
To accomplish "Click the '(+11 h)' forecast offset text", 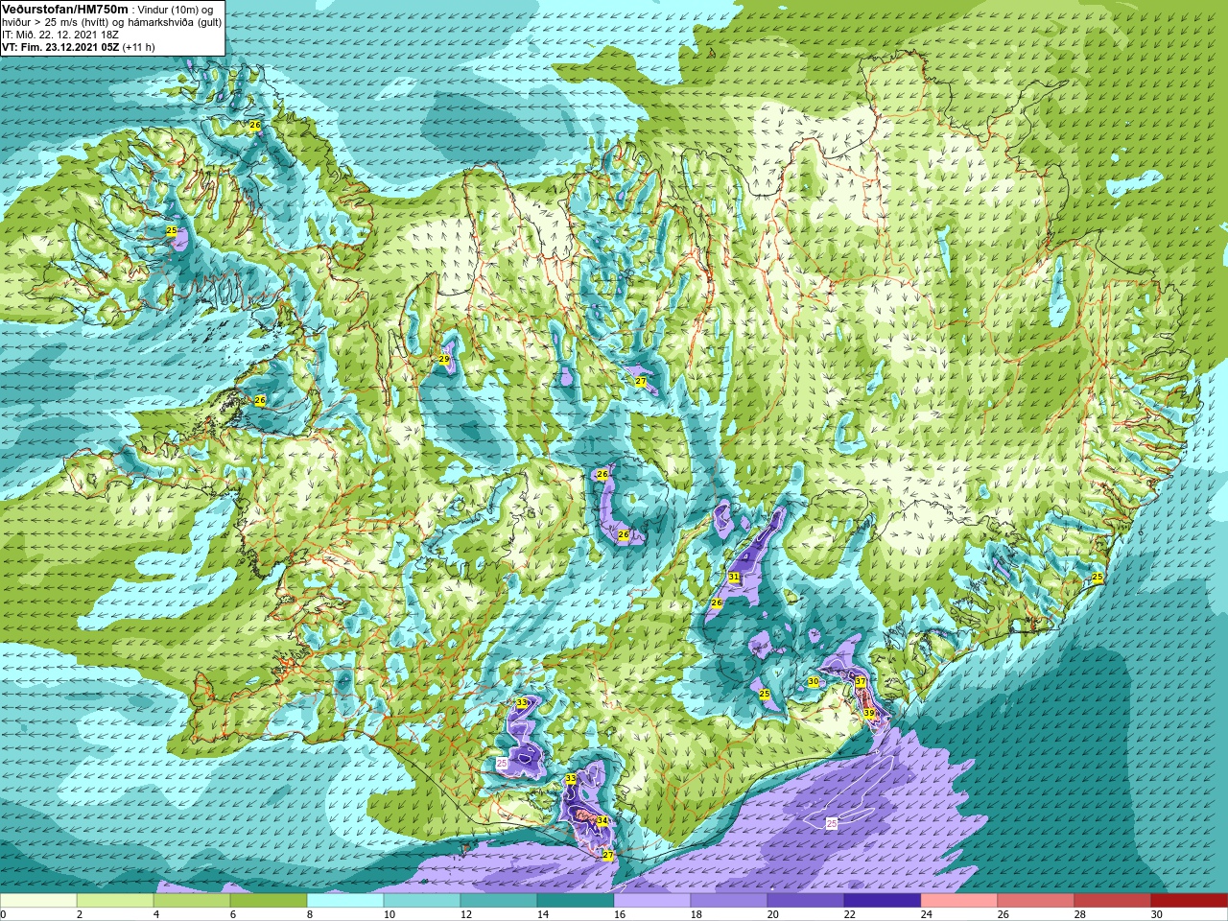I will [139, 47].
